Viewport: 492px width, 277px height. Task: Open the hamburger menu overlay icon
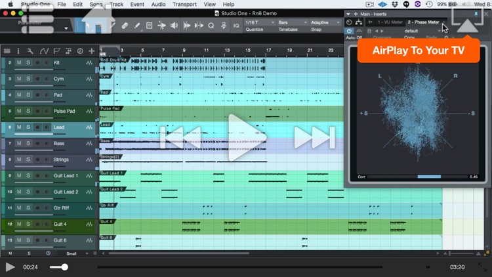coord(37,18)
